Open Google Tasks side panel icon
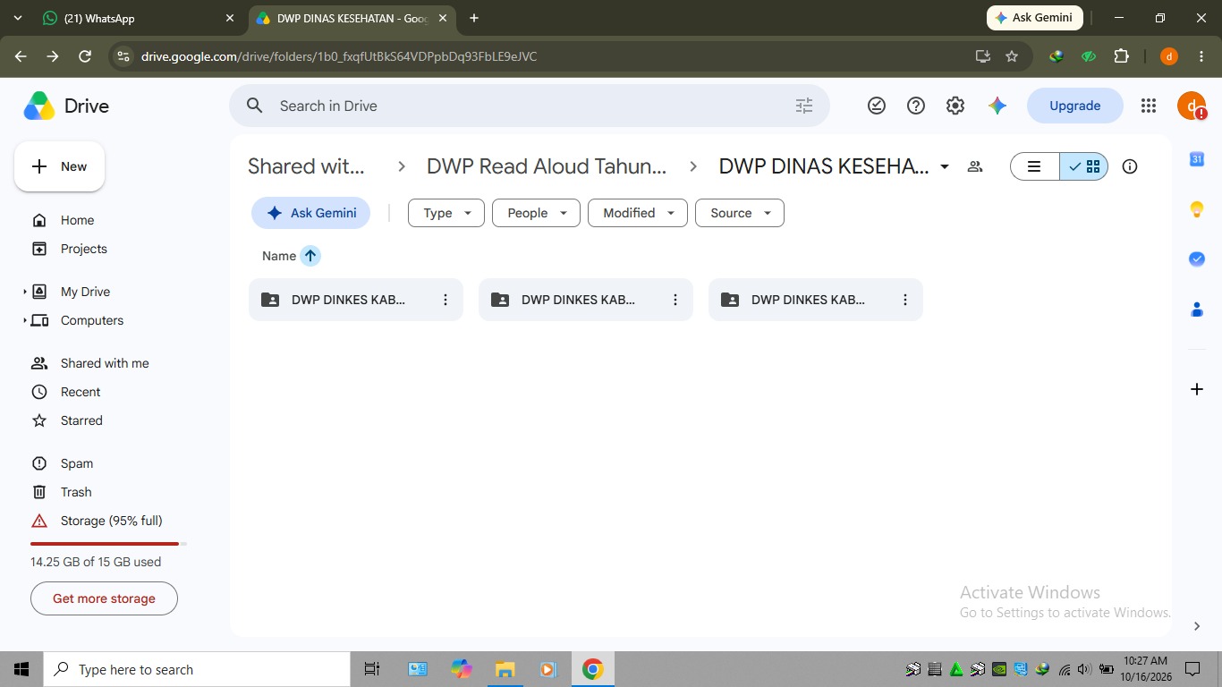This screenshot has width=1222, height=687. click(x=1197, y=259)
